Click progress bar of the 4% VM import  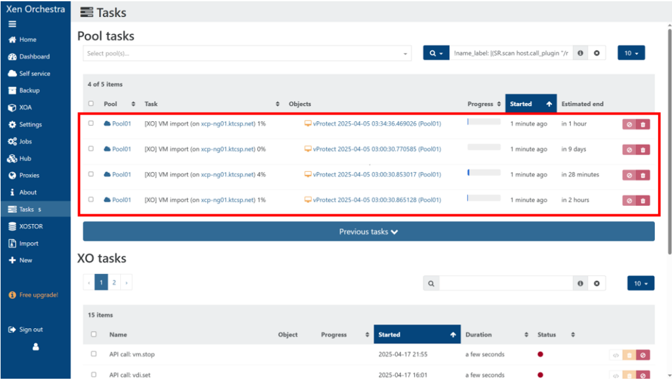coord(484,172)
